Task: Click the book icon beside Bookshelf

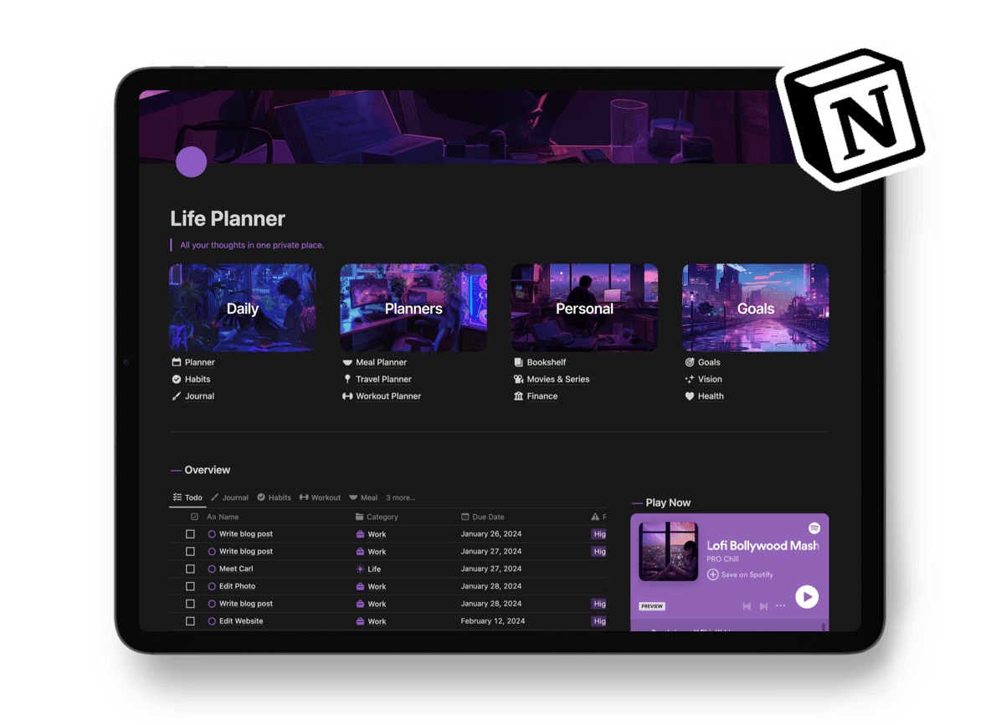Action: (x=518, y=362)
